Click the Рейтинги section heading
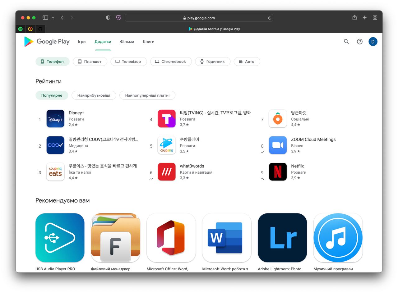Image resolution: width=398 pixels, height=293 pixels. pyautogui.click(x=49, y=81)
